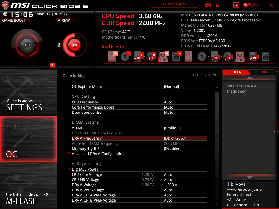Open A-XMP [Profile 2] setting
The height and width of the screenshot is (209, 279).
139,128
